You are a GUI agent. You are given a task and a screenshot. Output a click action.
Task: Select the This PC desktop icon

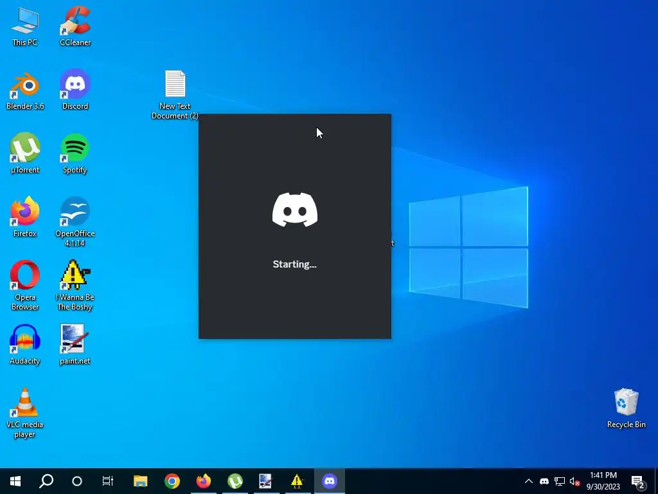click(25, 26)
